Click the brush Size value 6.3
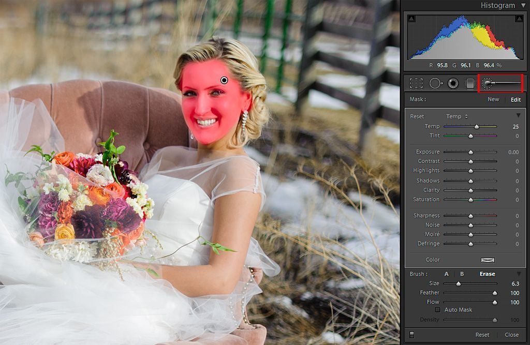The width and height of the screenshot is (530, 345). coord(515,284)
